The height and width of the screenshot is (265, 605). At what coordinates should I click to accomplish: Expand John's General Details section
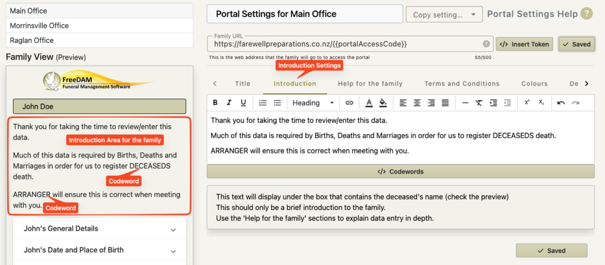(x=99, y=229)
